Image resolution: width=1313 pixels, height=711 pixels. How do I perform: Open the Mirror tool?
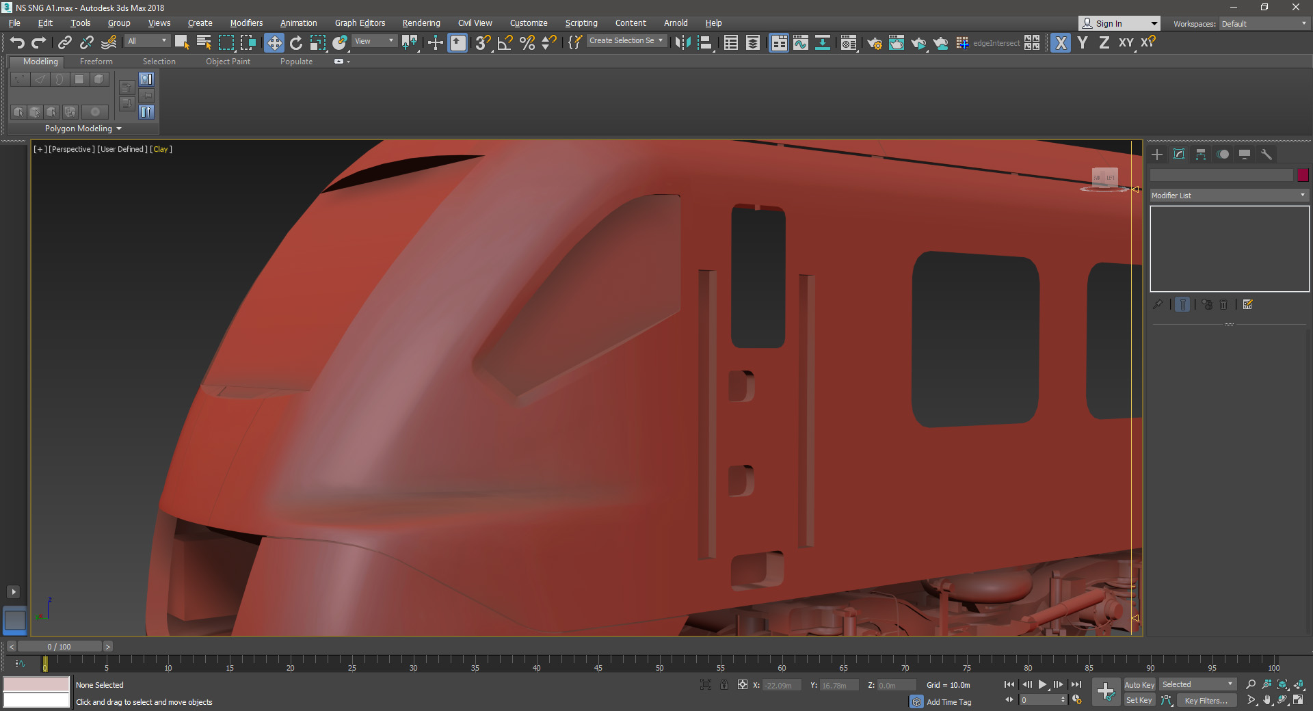682,43
